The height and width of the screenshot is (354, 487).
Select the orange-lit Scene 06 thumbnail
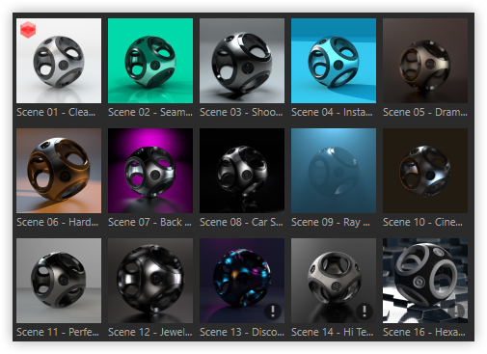point(59,171)
